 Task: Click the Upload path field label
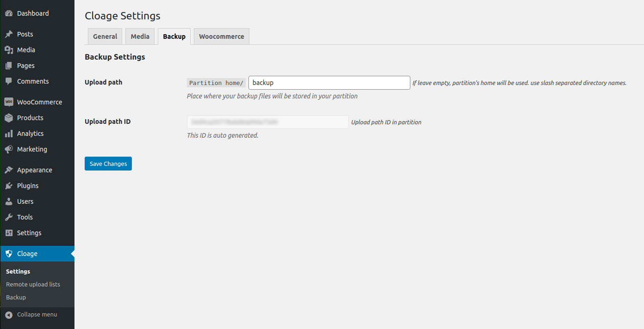coord(103,82)
